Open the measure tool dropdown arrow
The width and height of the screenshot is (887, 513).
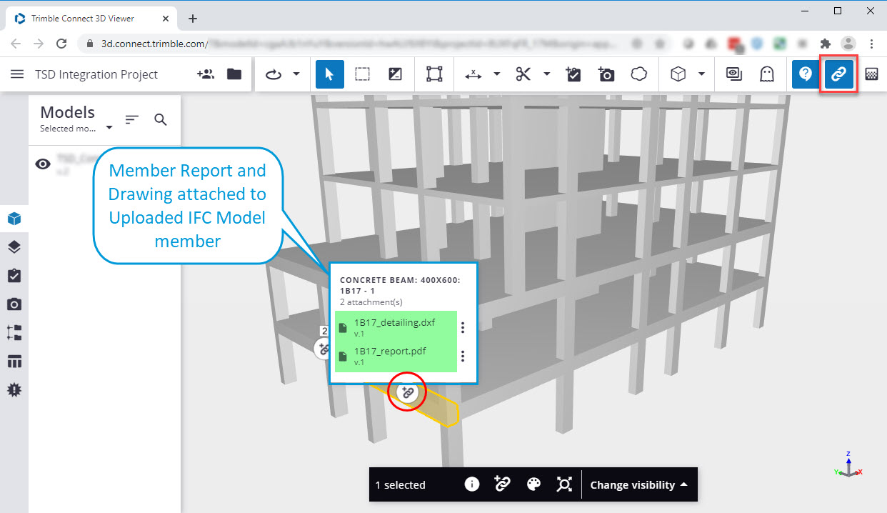(x=497, y=74)
